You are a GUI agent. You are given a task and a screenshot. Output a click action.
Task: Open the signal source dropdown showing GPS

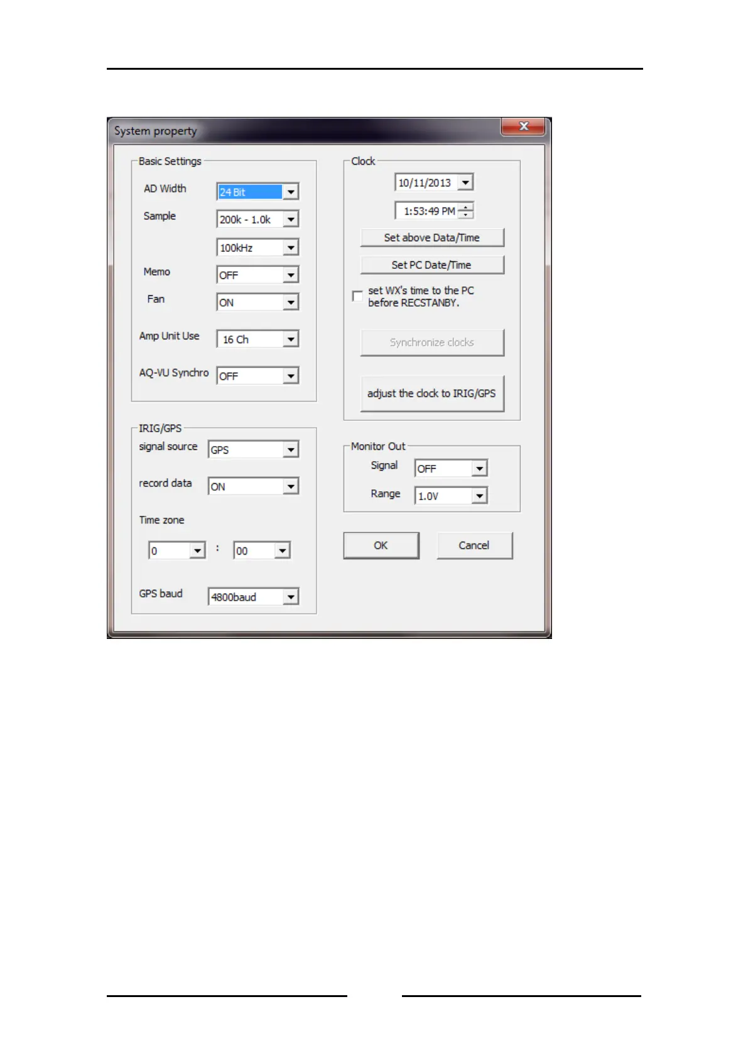pyautogui.click(x=253, y=450)
